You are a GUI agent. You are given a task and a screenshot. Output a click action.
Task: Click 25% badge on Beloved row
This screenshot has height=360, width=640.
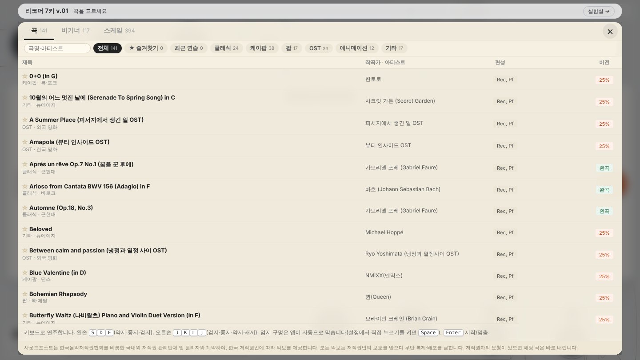(604, 233)
